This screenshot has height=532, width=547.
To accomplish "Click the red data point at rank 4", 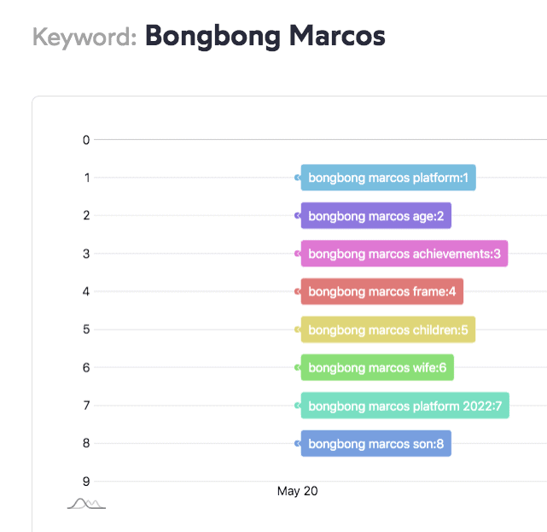I will click(297, 291).
